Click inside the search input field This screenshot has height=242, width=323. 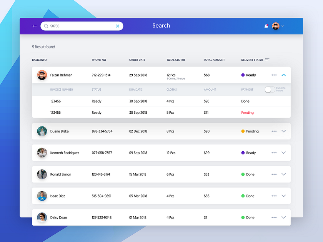coord(77,26)
